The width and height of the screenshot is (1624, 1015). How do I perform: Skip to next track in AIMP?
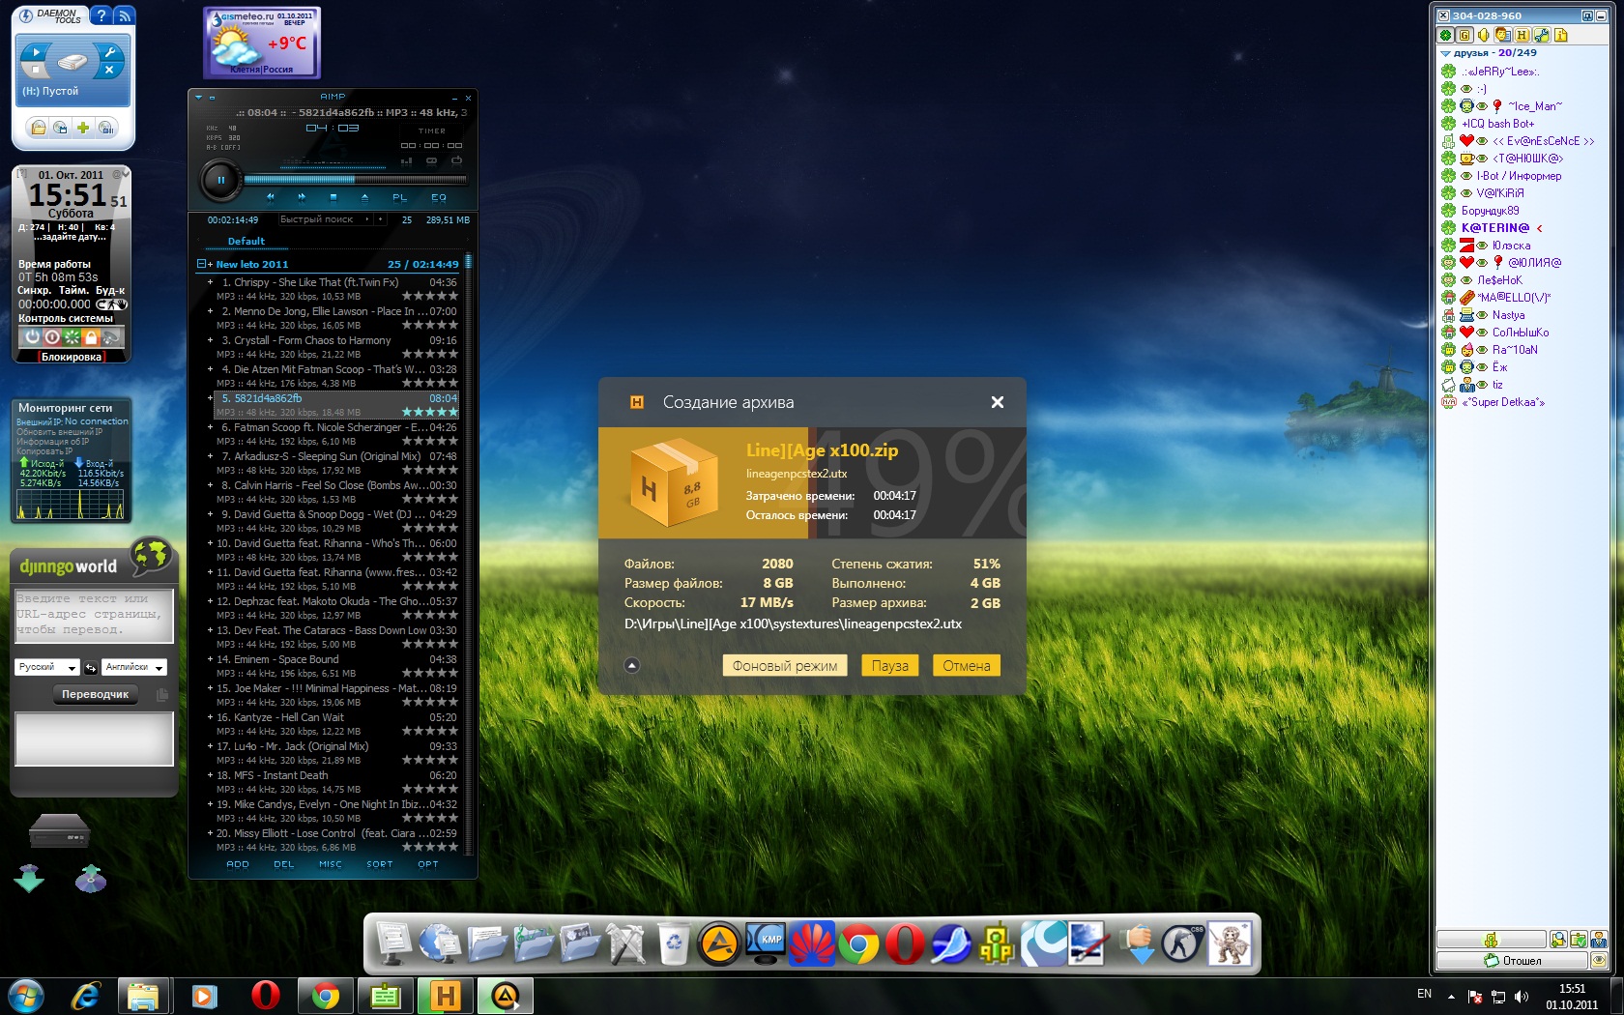(302, 197)
